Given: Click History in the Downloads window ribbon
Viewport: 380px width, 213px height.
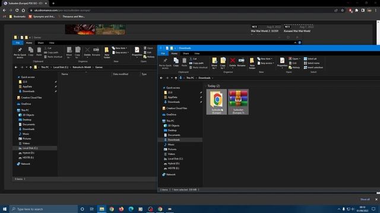Looking at the screenshot, I should 294,67.
